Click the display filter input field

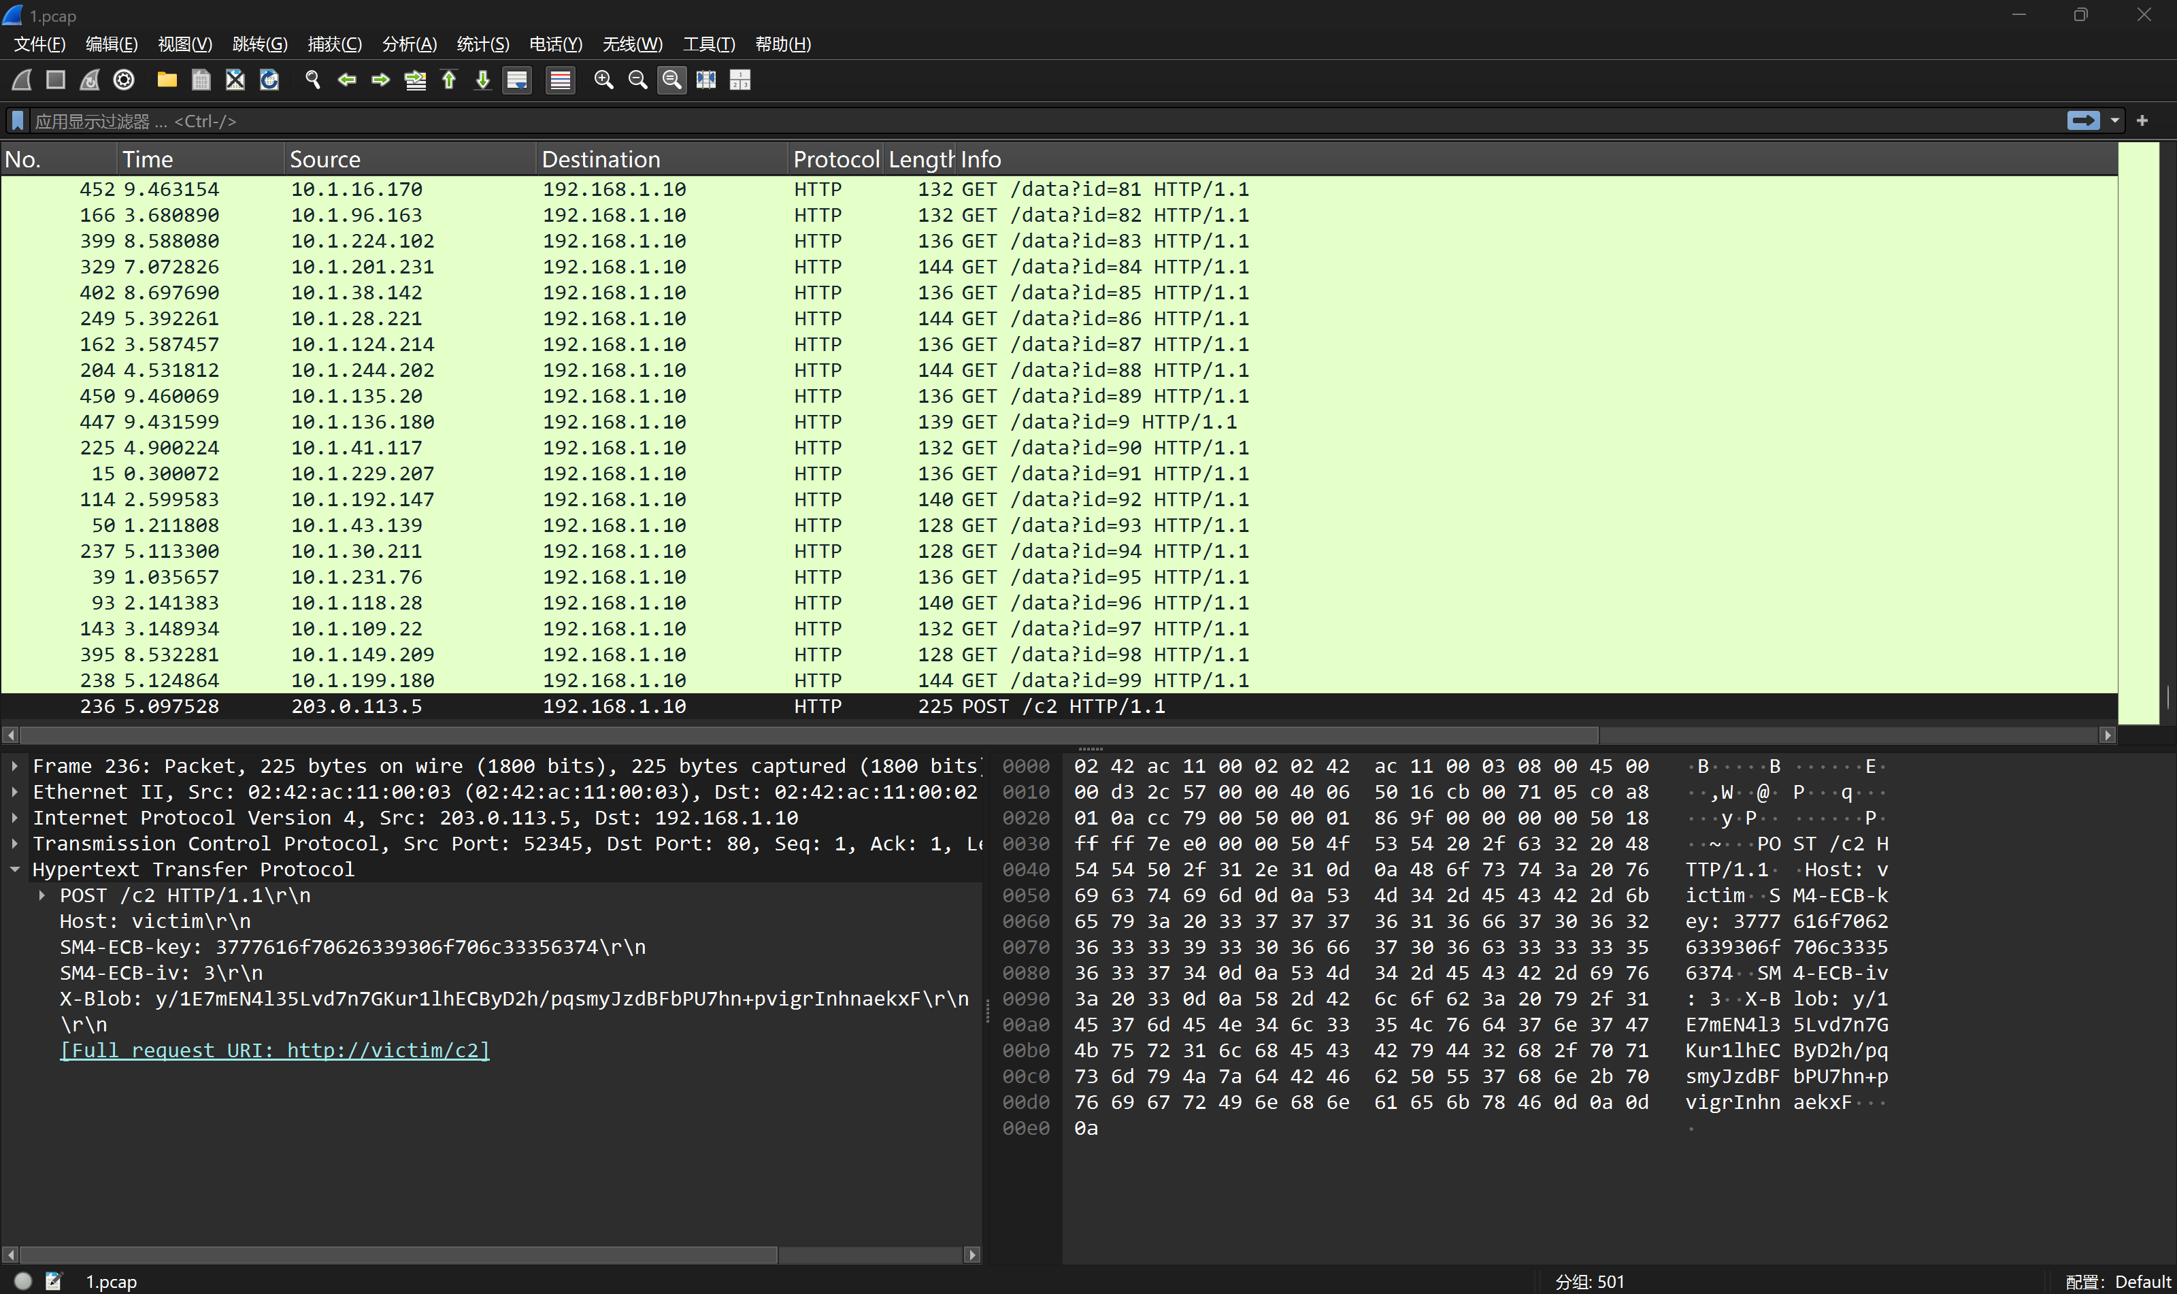1046,120
